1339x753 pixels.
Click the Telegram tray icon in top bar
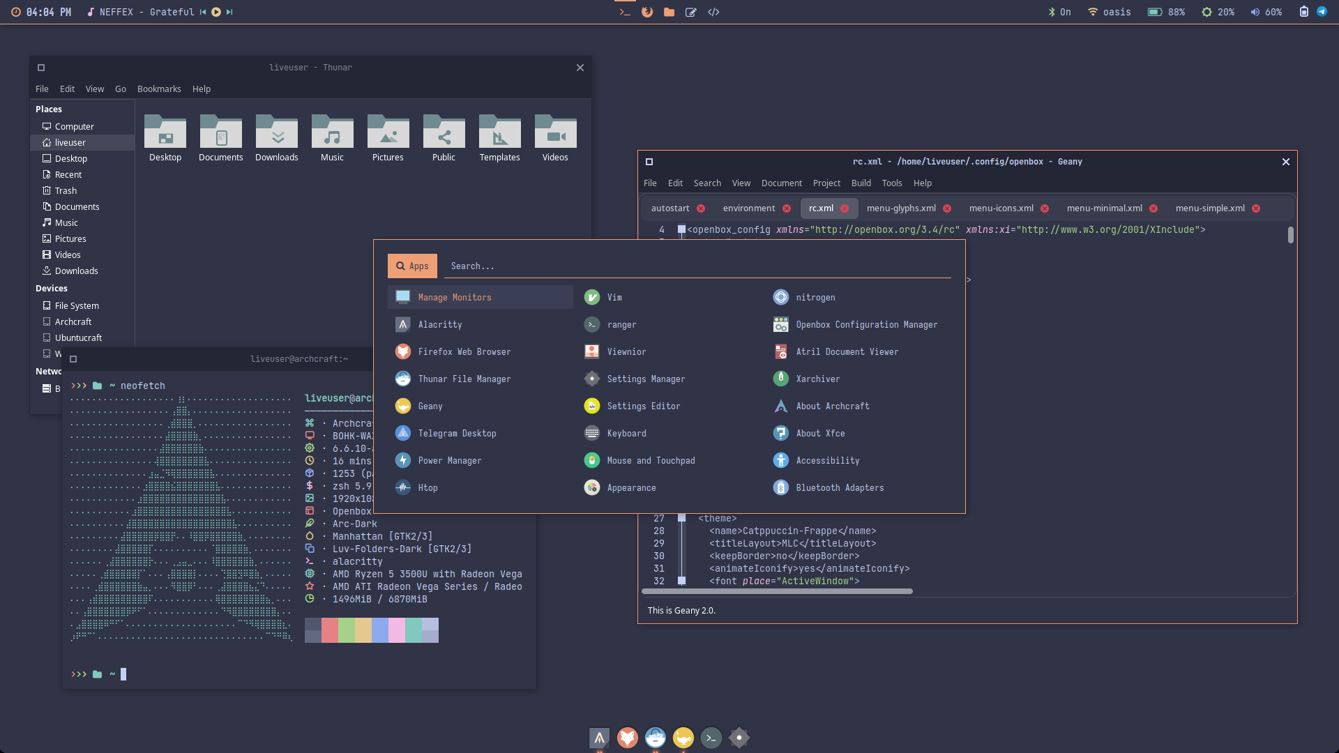(x=1322, y=12)
